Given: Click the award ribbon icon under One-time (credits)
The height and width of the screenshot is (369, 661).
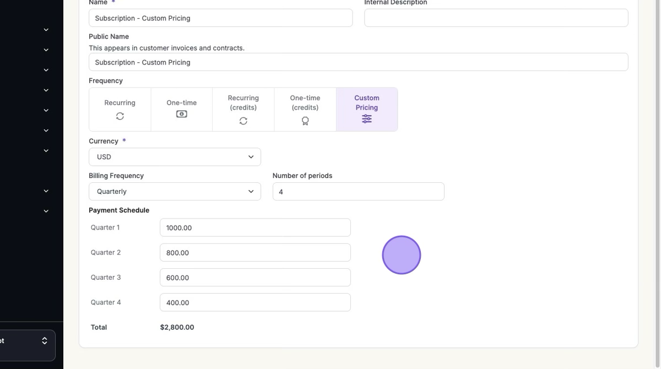Looking at the screenshot, I should (x=305, y=121).
